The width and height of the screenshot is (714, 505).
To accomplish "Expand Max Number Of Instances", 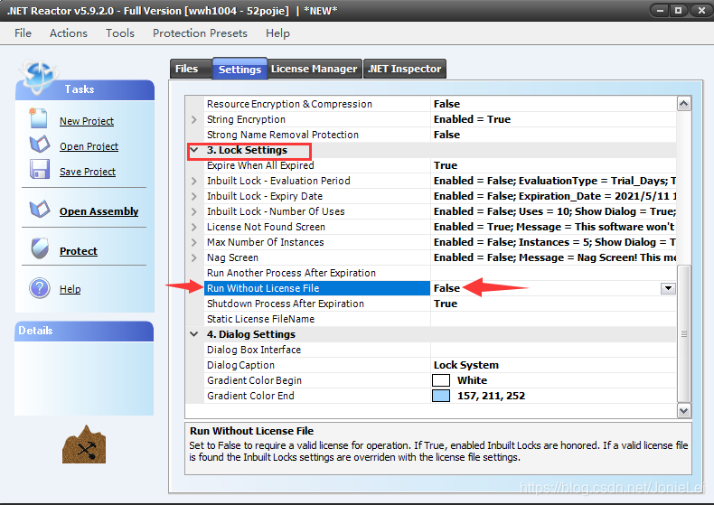I will point(194,242).
